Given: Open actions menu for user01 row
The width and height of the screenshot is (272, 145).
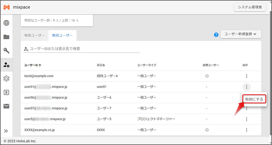Looking at the screenshot, I should tap(247, 87).
